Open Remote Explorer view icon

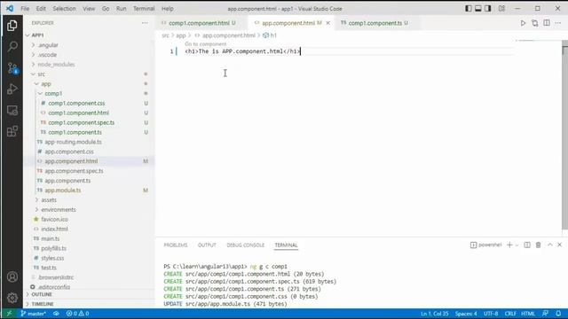[x=12, y=110]
